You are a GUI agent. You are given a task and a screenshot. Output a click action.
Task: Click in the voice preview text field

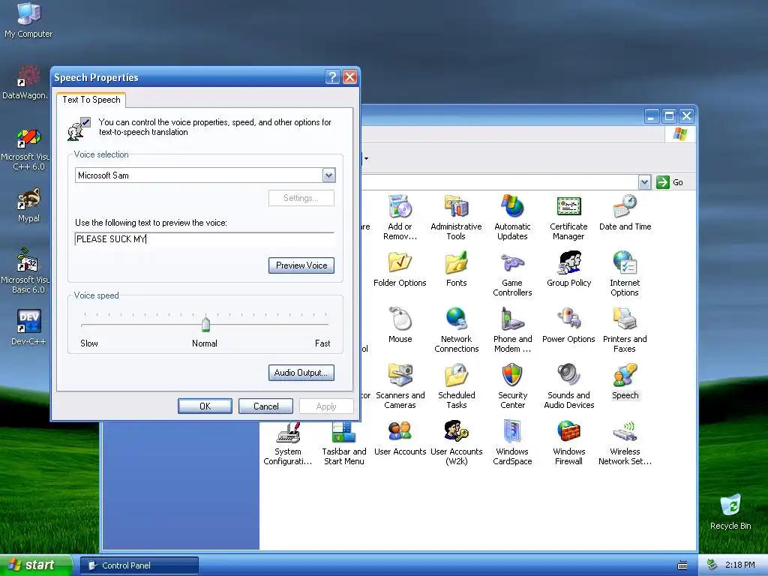point(205,239)
